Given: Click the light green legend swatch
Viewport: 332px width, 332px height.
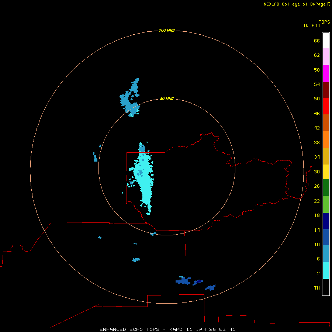Looking at the screenshot, I should pos(326,204).
